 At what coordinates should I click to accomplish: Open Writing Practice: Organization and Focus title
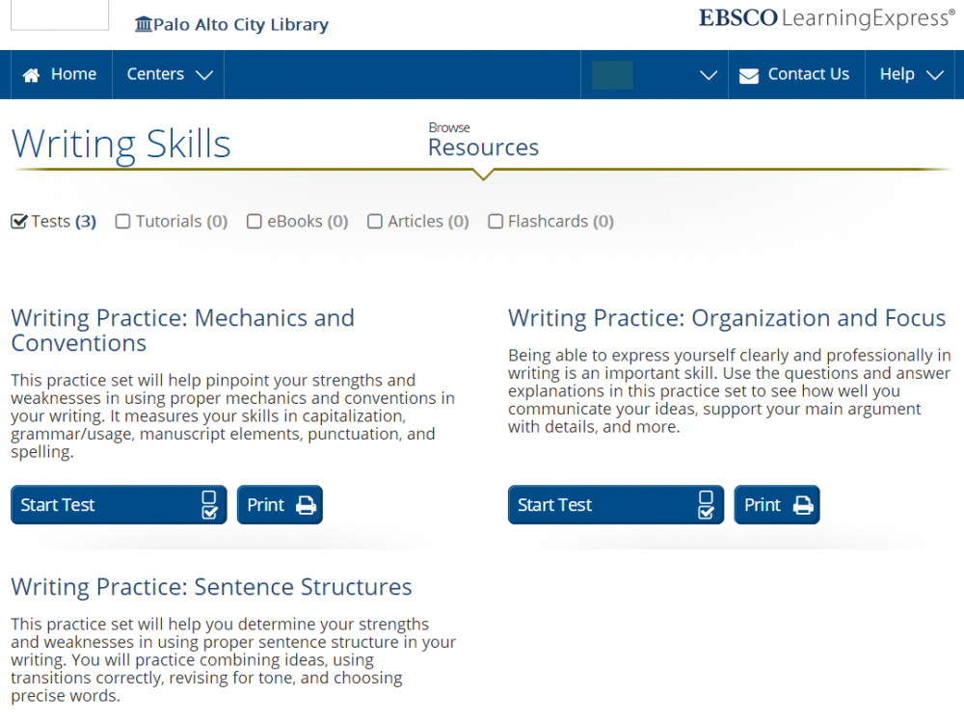727,318
